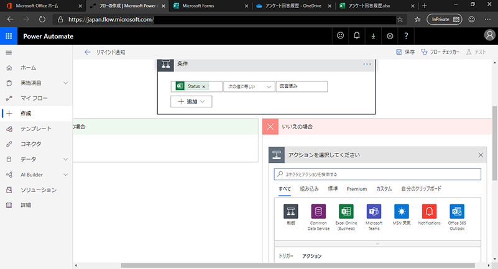Pick the MSN 天気 connector icon
498x269 pixels.
click(402, 211)
